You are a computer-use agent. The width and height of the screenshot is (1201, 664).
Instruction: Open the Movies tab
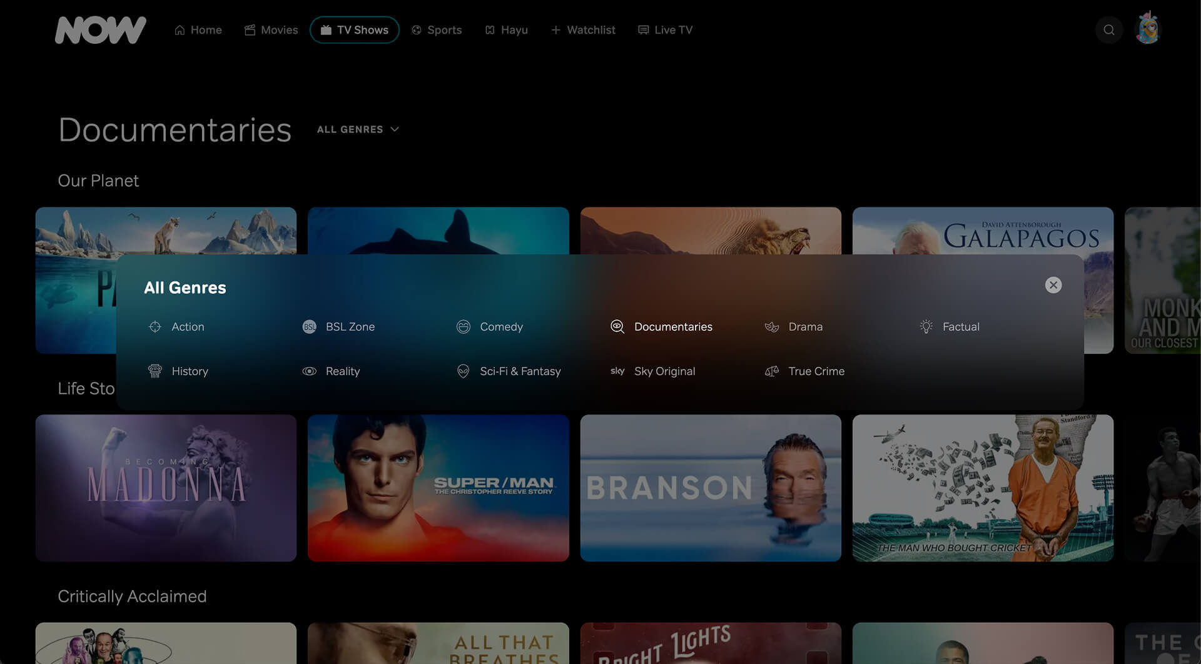point(271,30)
